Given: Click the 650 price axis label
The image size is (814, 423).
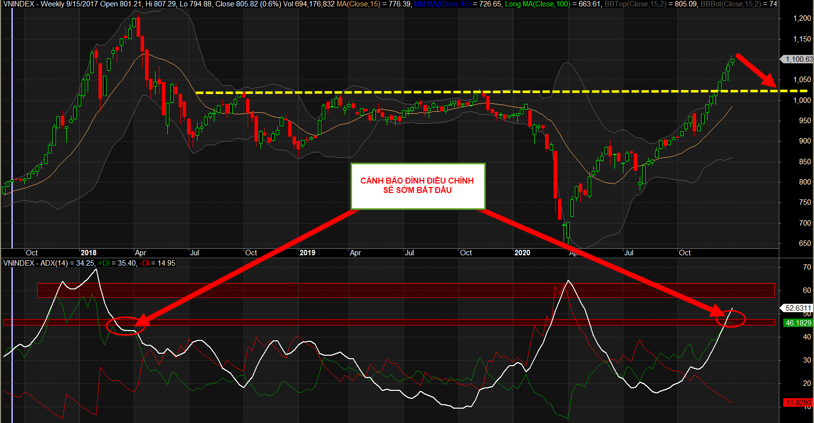Looking at the screenshot, I should (x=805, y=243).
